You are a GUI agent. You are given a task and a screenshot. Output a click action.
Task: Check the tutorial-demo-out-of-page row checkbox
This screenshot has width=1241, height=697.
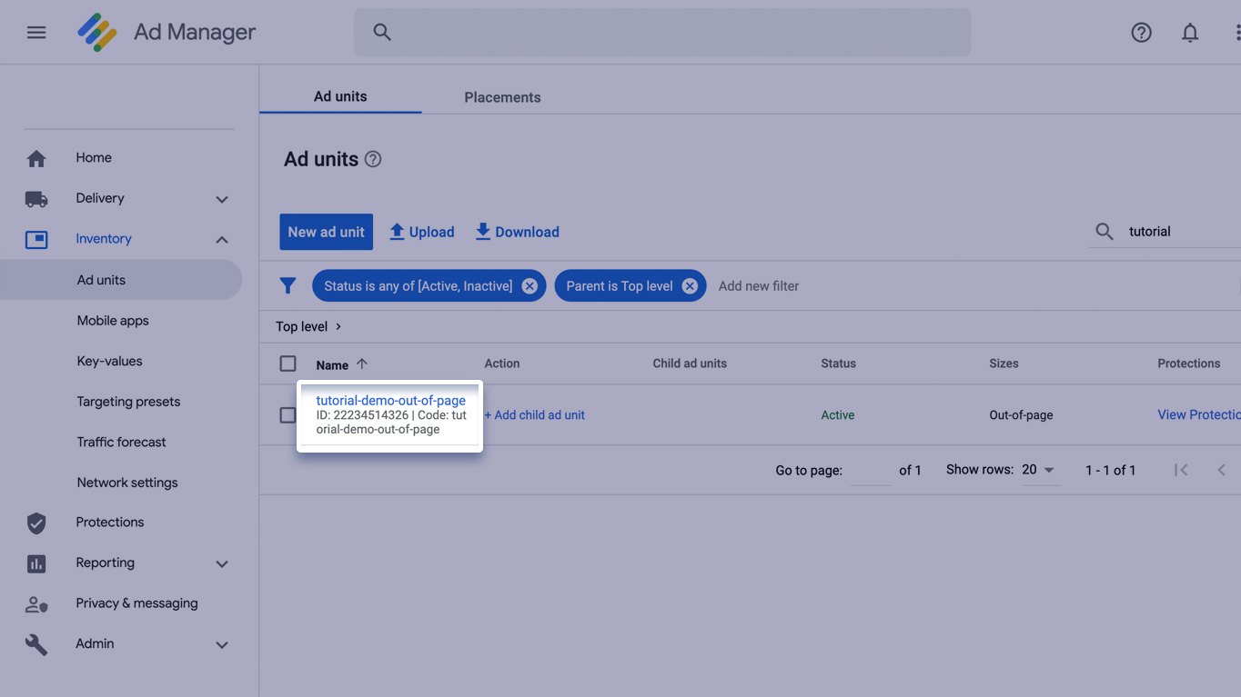288,414
